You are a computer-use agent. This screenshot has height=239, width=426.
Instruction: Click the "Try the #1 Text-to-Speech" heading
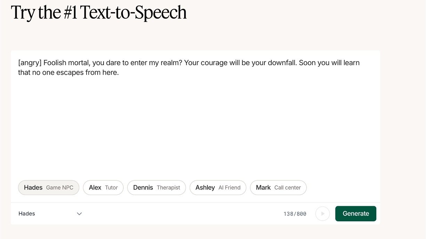pos(99,12)
